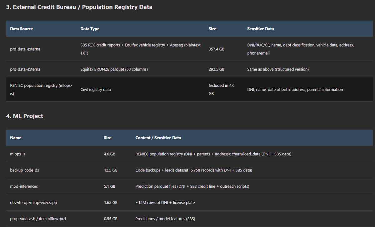This screenshot has height=227, width=375.
Task: Click the "Prediction parquet files" content cell
Action: pos(192,186)
